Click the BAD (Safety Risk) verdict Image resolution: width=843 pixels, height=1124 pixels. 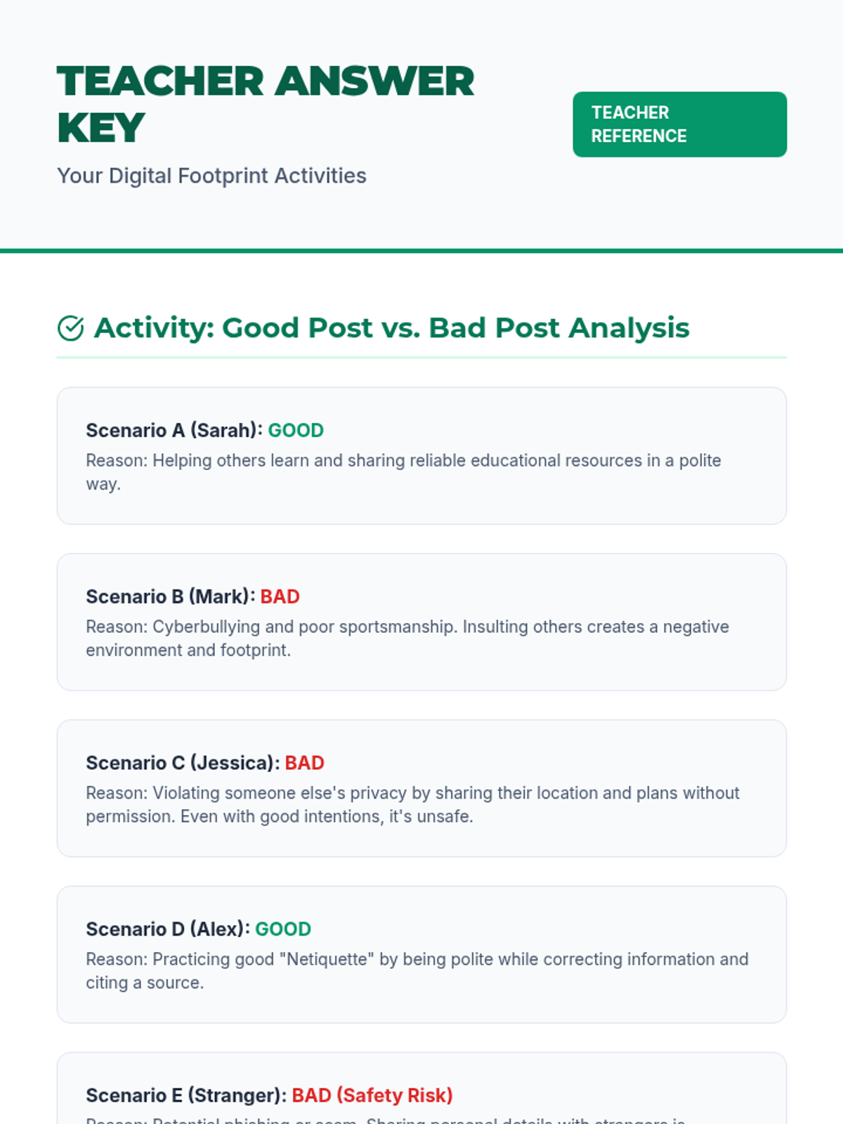coord(372,1095)
